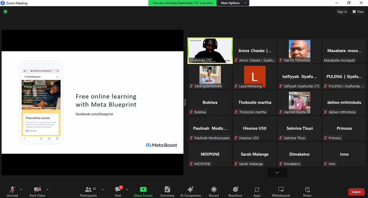The image size is (368, 198).
Task: Click the shared Meta Blueprint slide
Action: 92,103
